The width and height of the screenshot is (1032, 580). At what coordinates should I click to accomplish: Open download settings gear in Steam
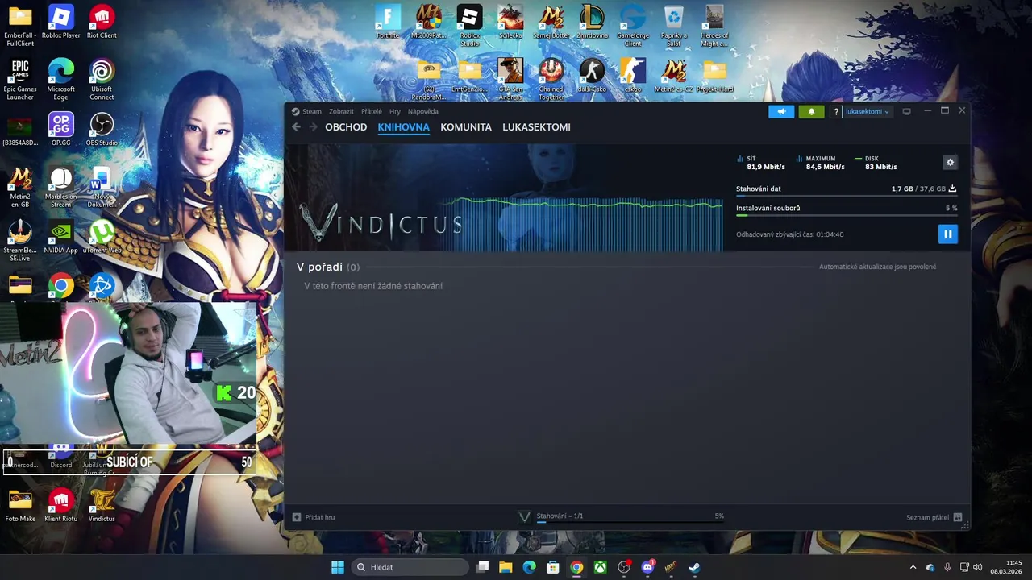pos(950,162)
